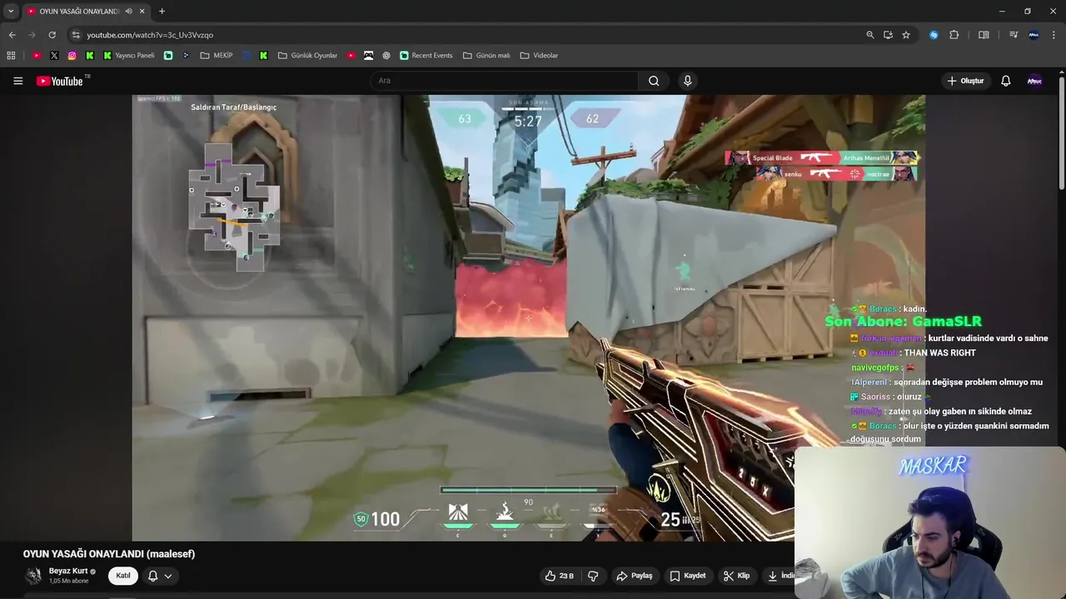The width and height of the screenshot is (1066, 599).
Task: Dislike the video with thumbs-down
Action: 593,576
